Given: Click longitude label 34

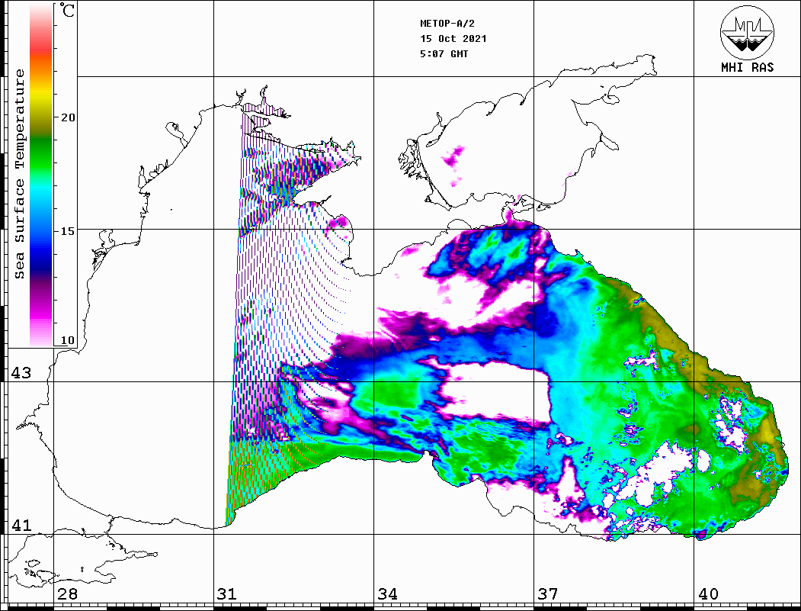Looking at the screenshot, I should [387, 593].
